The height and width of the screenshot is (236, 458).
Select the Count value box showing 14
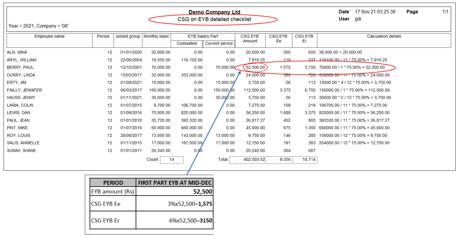[x=172, y=160]
